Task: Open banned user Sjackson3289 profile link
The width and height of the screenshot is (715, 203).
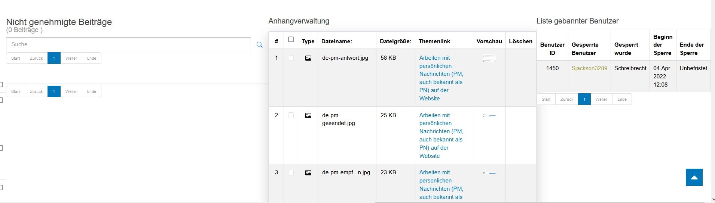Action: [x=589, y=68]
